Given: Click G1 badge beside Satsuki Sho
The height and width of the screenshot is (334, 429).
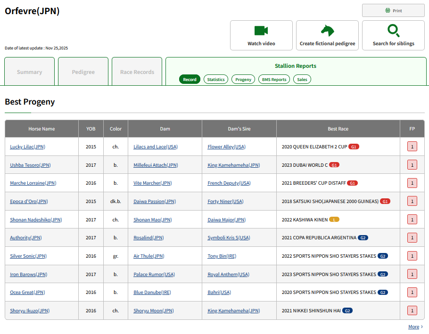Looking at the screenshot, I should click(x=385, y=202).
